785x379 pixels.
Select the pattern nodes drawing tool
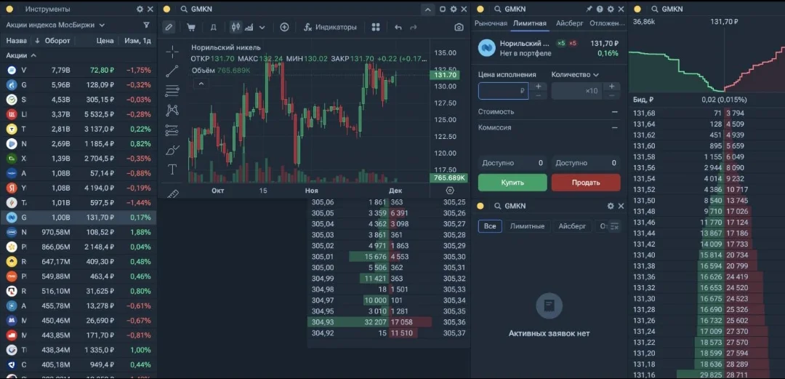172,111
